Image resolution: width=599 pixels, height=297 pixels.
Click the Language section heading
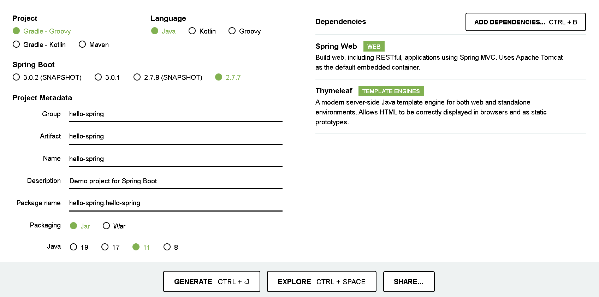[x=168, y=18]
